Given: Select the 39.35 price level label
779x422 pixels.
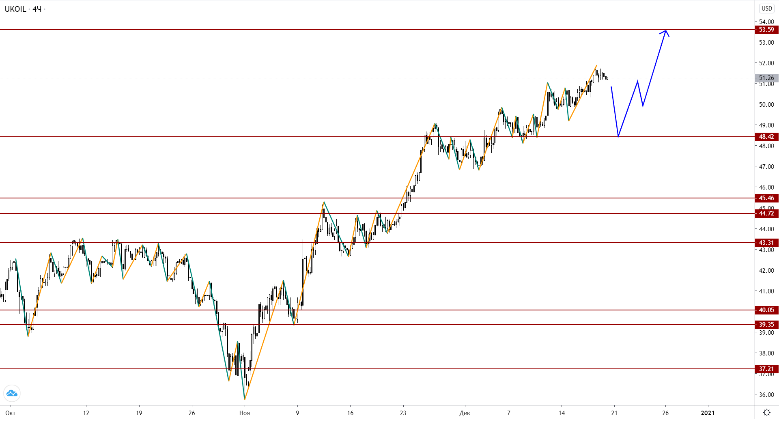Looking at the screenshot, I should 766,325.
